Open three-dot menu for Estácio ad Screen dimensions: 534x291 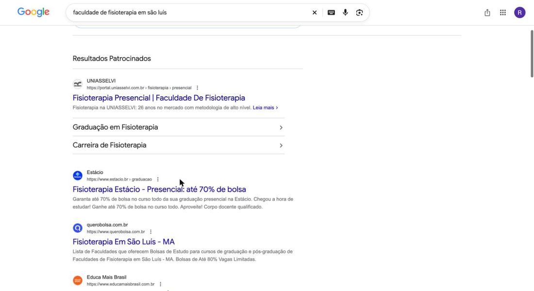coord(158,179)
